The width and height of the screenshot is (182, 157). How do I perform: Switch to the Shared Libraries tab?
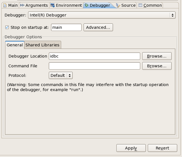click(x=42, y=45)
